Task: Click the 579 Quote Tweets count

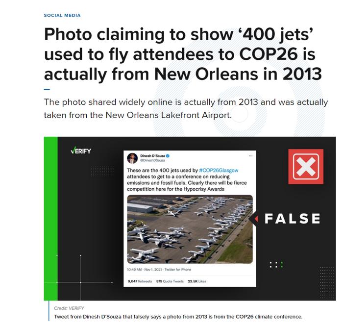Action: pyautogui.click(x=170, y=281)
